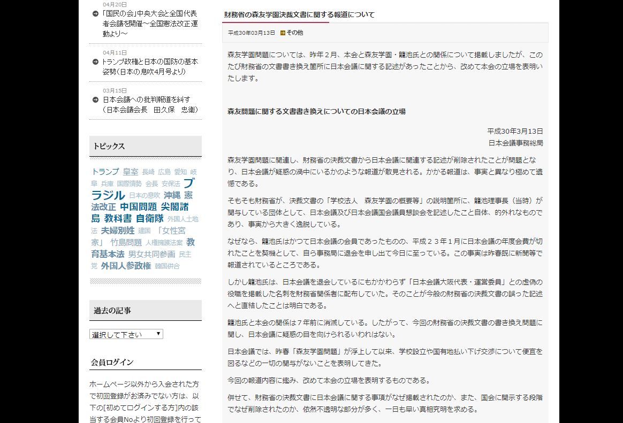Select the 韓国併合 topic tag
623x423 pixels.
(168, 266)
